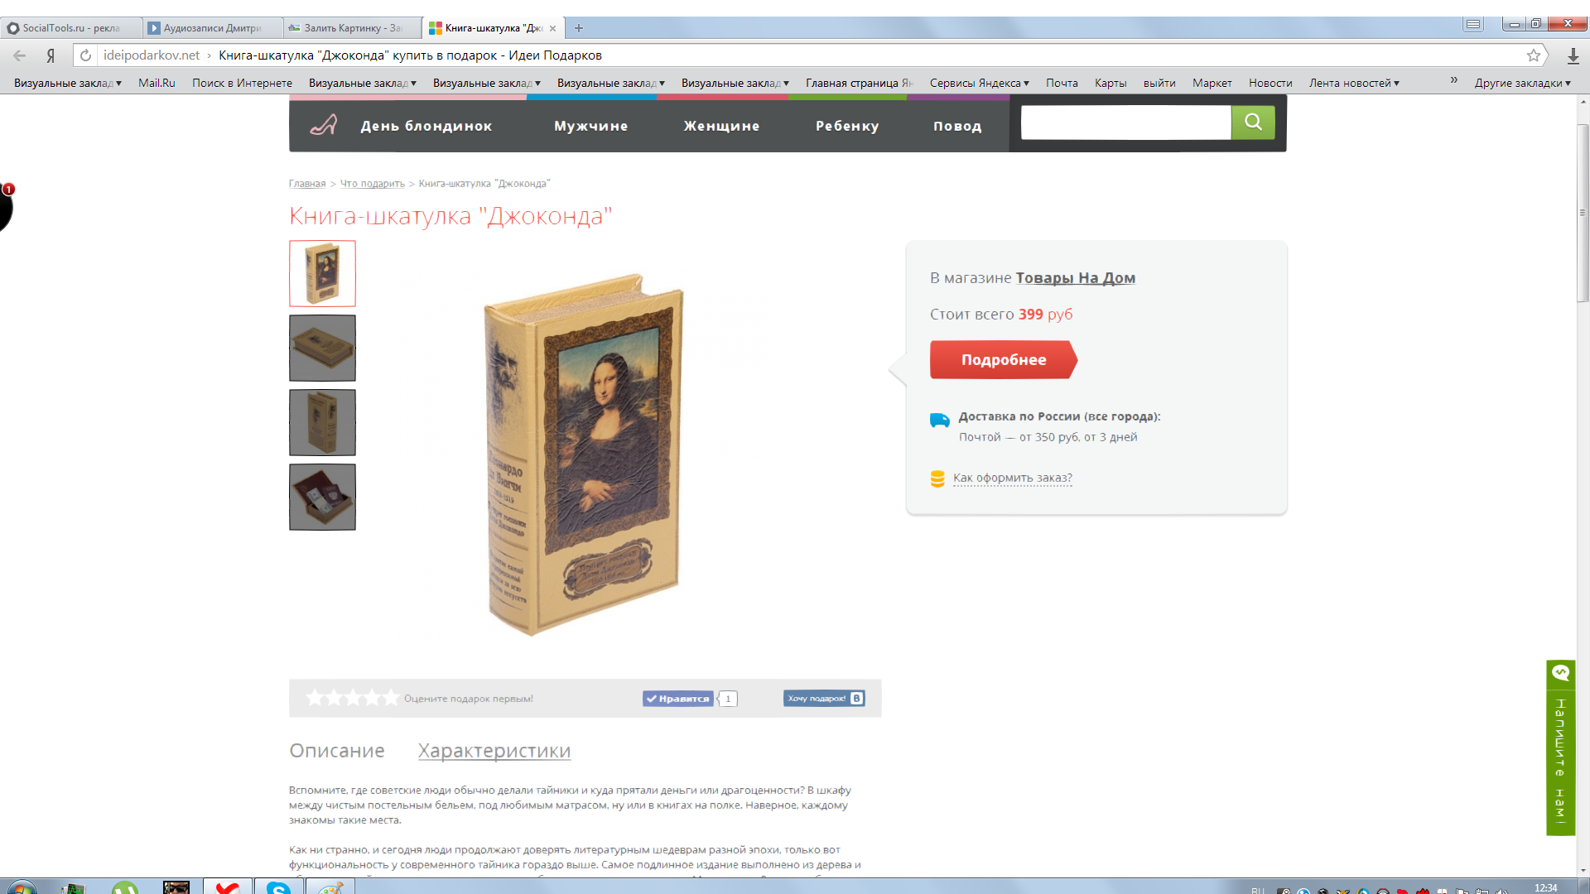This screenshot has height=894, width=1590.
Task: Click the green search magnifier button
Action: (1253, 123)
